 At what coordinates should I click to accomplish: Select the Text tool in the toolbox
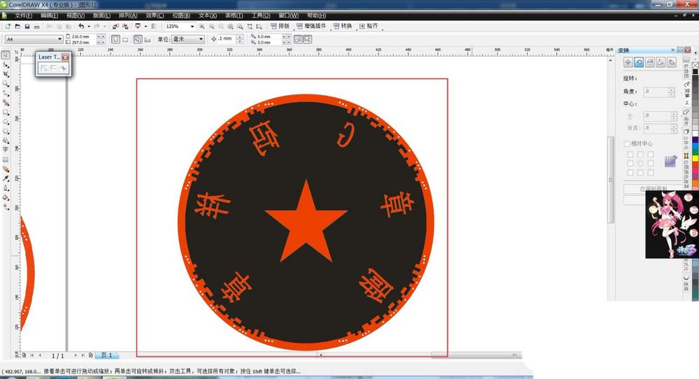(6, 150)
